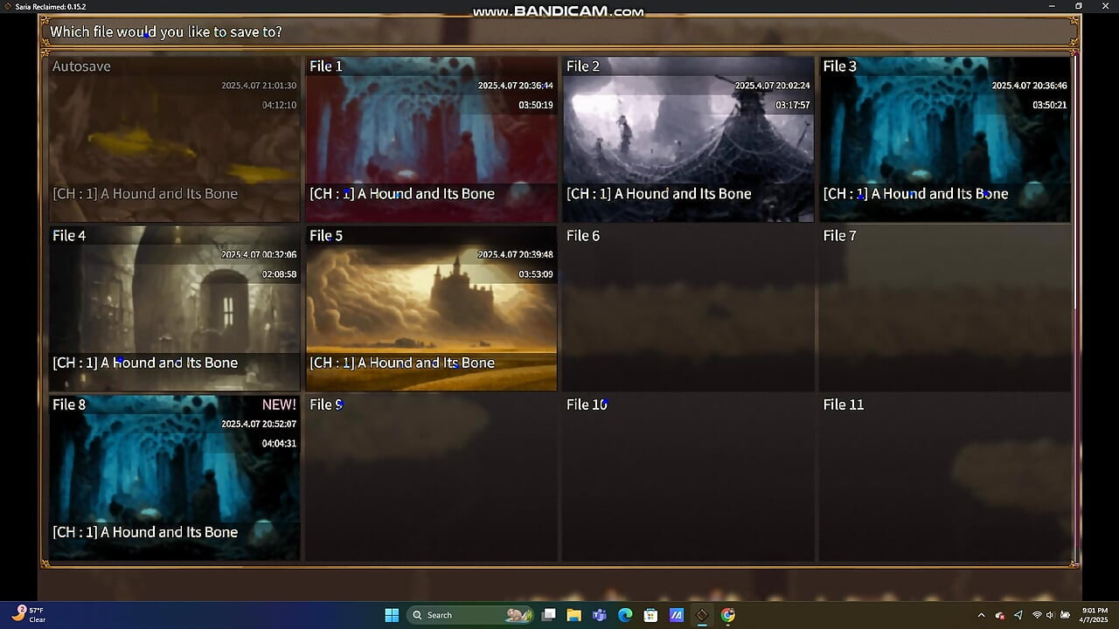Choose the empty File 6 slot
The width and height of the screenshot is (1119, 629).
pyautogui.click(x=688, y=308)
